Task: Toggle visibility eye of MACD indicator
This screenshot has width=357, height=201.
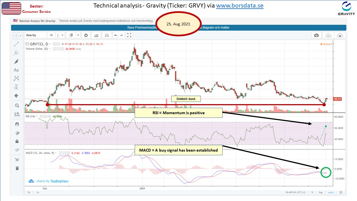Action: [x=61, y=153]
